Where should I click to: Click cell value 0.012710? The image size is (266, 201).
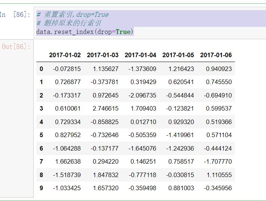point(143,122)
